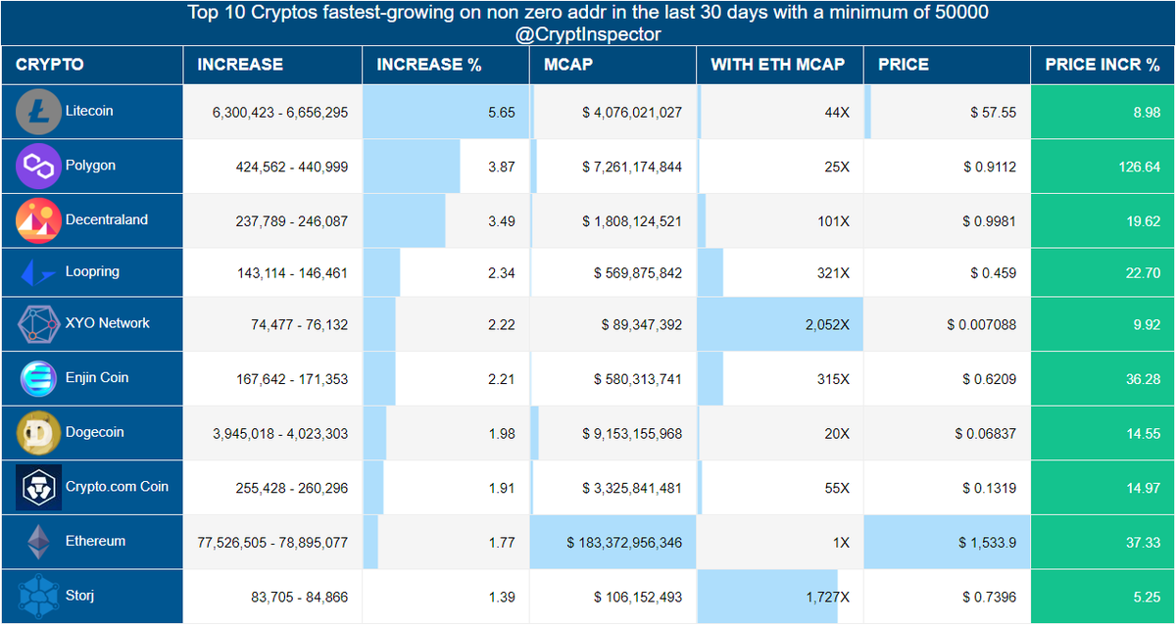Select the Litecoin name text
1176x625 pixels.
click(x=89, y=111)
